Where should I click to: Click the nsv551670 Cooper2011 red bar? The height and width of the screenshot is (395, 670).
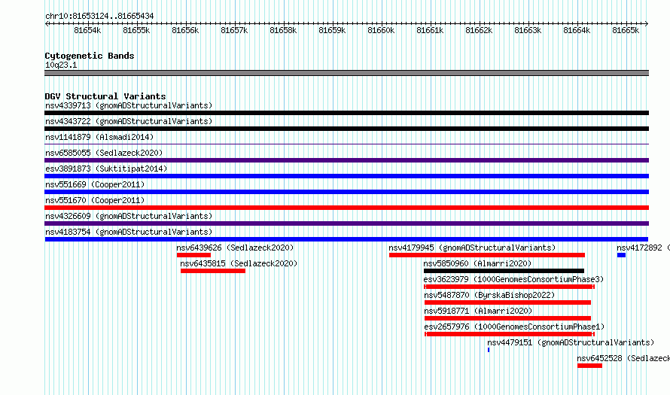(x=346, y=208)
